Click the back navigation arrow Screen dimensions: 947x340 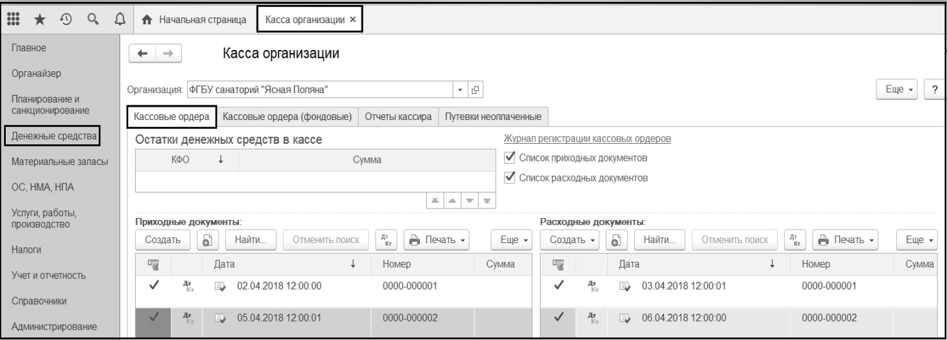142,55
